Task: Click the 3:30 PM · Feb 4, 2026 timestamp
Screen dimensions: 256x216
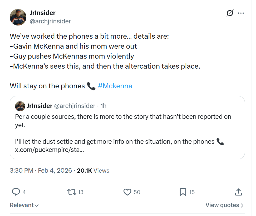Action: click(41, 171)
